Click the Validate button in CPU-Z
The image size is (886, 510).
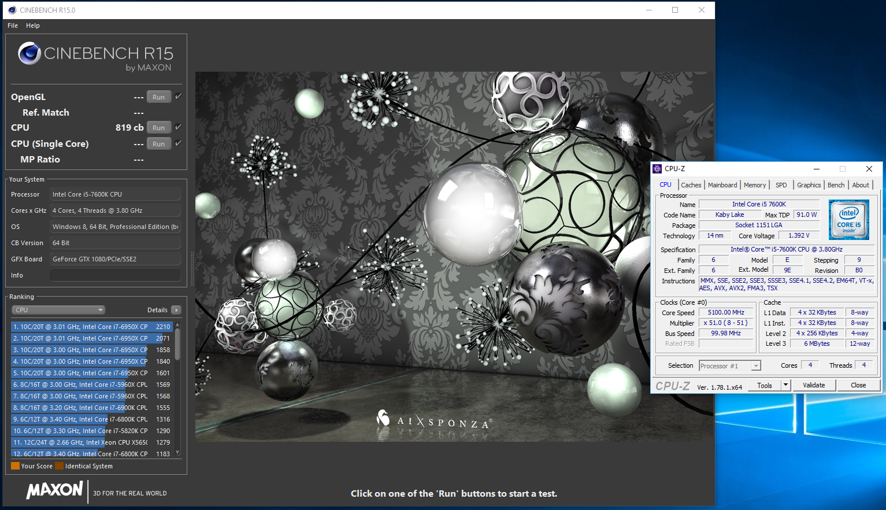click(814, 385)
